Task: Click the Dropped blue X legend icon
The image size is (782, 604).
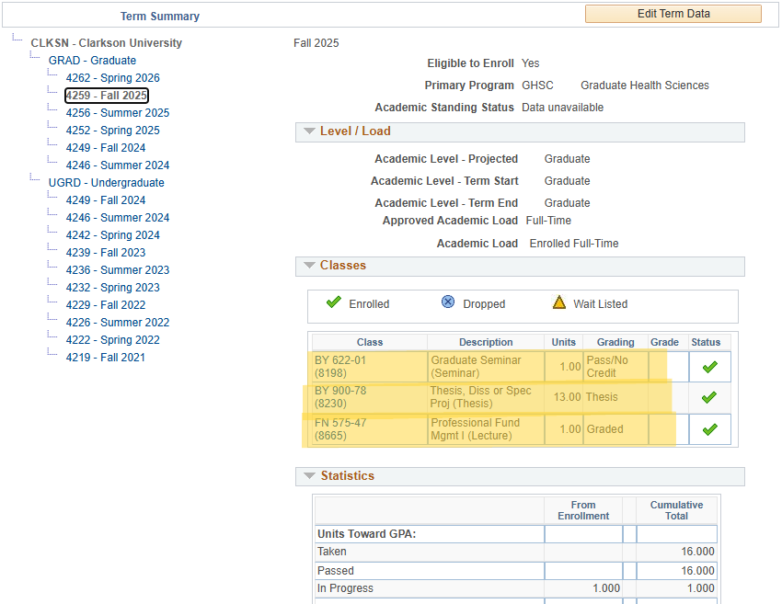Action: pyautogui.click(x=448, y=302)
